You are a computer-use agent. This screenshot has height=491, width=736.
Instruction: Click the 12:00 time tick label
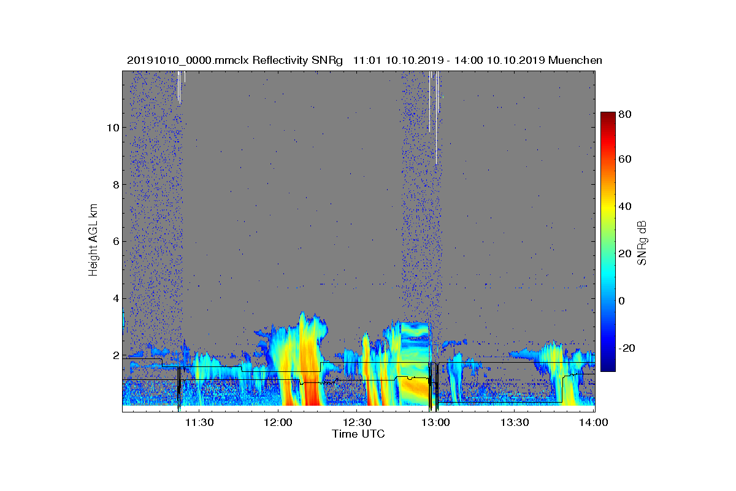click(278, 422)
